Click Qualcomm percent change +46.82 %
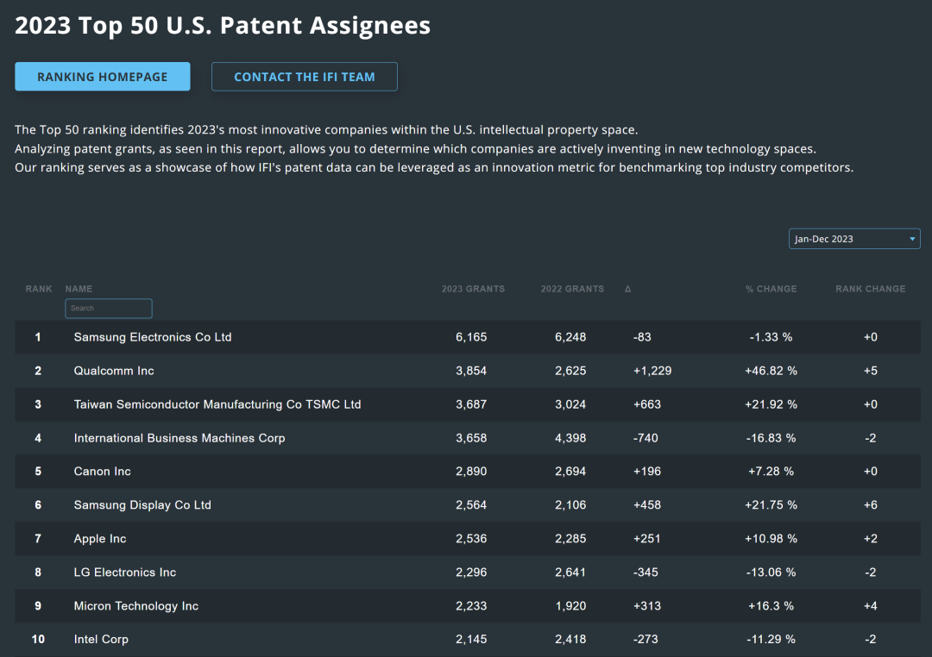This screenshot has width=932, height=657. 771,371
